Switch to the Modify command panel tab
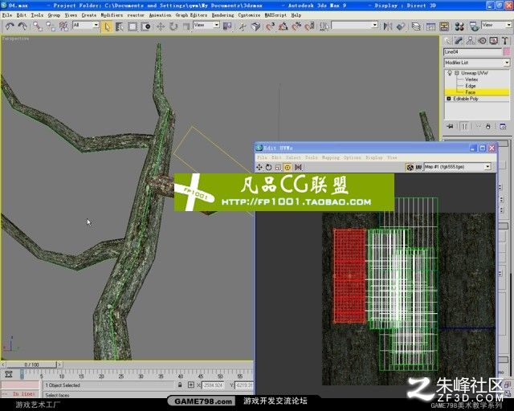514x411 pixels. 459,41
